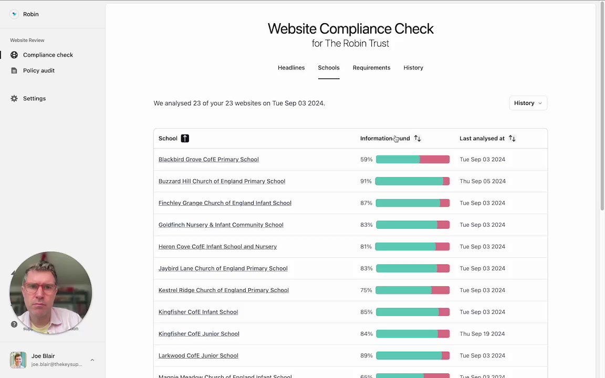Click the 84% value for Kingfisher Junior
Viewport: 605px width, 378px height.
[x=367, y=334]
